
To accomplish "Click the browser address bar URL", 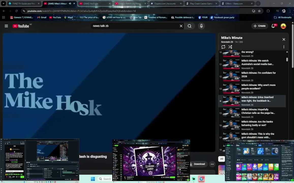I will point(81,11).
